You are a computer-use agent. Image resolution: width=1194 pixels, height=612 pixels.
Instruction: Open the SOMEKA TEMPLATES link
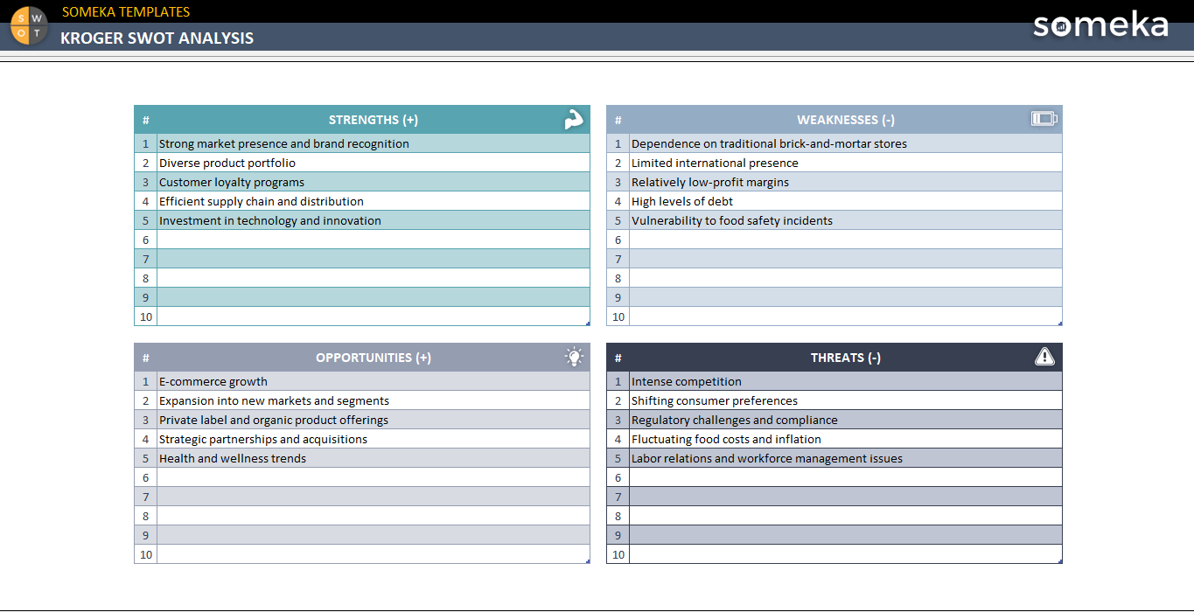126,12
